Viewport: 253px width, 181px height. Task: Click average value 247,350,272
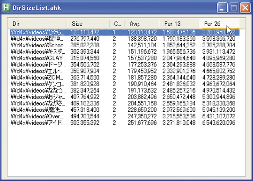[142, 116]
